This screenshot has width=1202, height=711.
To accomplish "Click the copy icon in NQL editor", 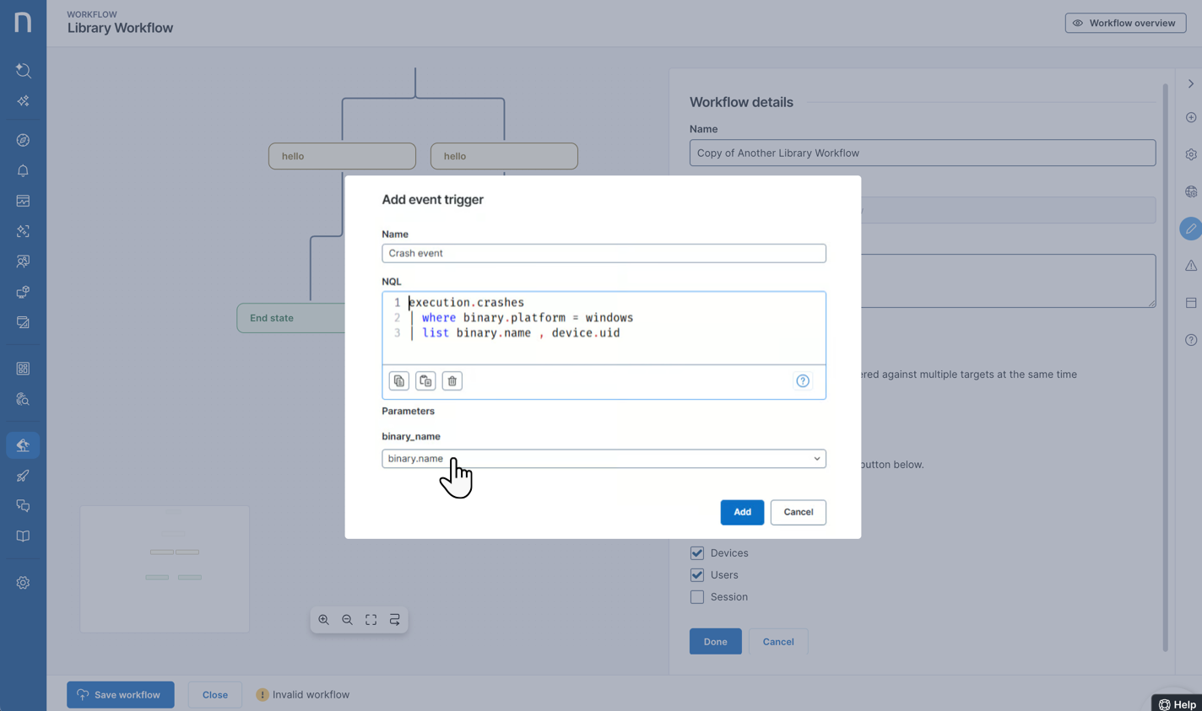I will click(399, 381).
